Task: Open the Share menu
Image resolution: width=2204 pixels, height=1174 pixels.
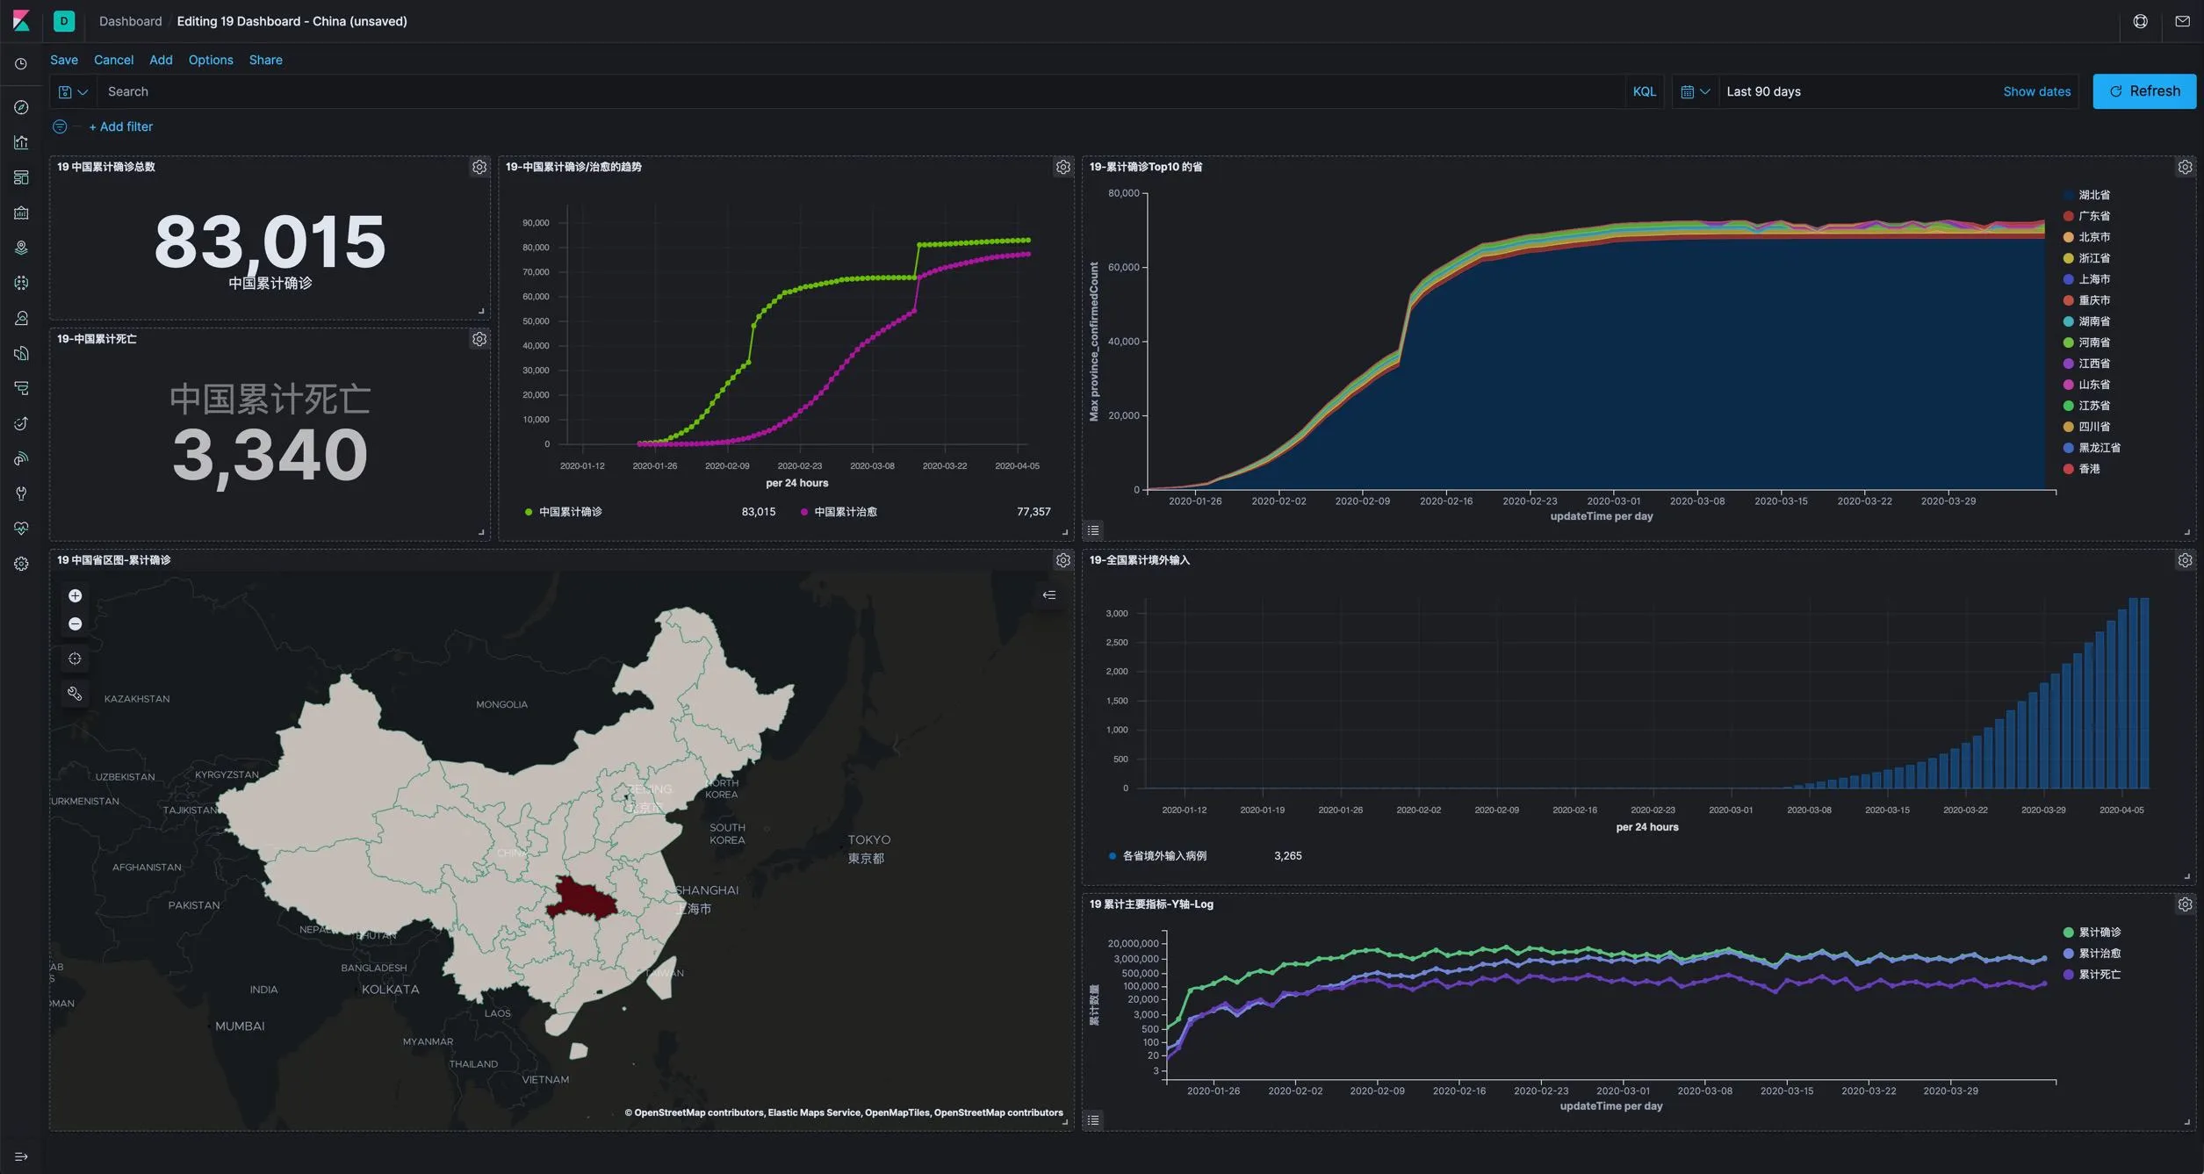Action: click(265, 60)
